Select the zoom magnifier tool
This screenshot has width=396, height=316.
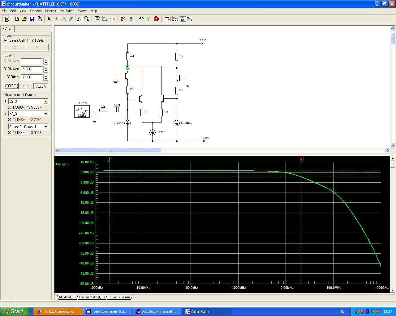(87, 19)
